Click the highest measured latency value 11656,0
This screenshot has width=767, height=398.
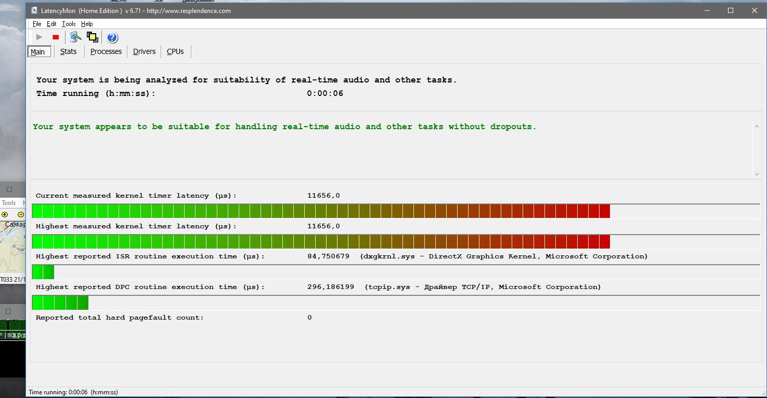tap(323, 226)
